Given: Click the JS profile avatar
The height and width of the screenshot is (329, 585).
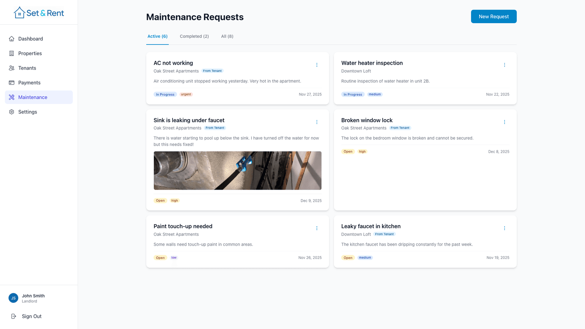Looking at the screenshot, I should tap(13, 298).
